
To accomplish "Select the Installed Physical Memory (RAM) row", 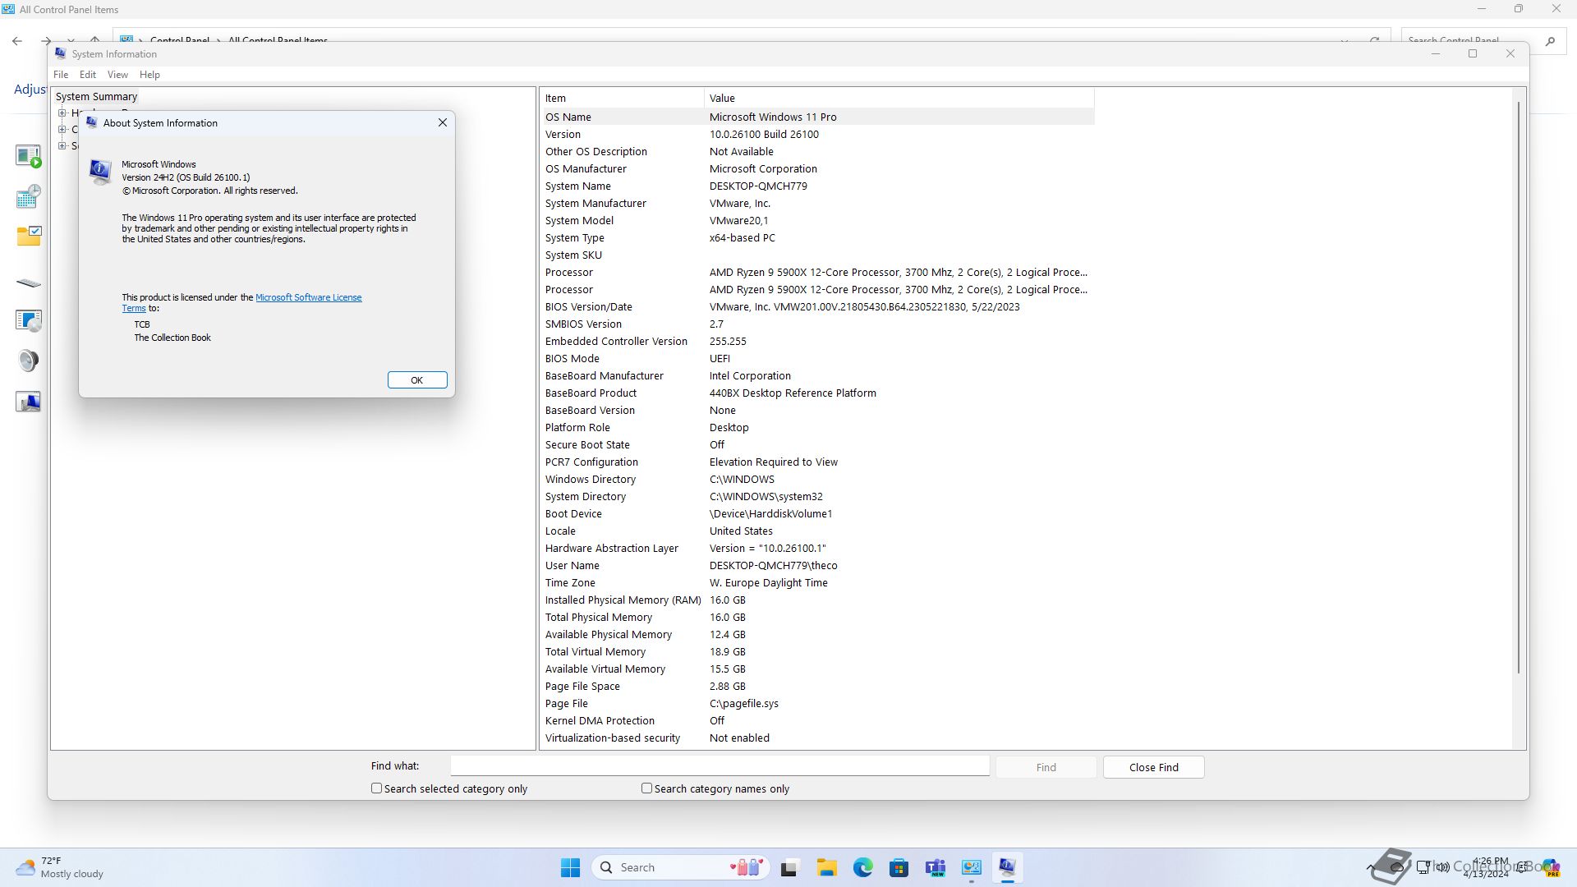I will click(818, 600).
